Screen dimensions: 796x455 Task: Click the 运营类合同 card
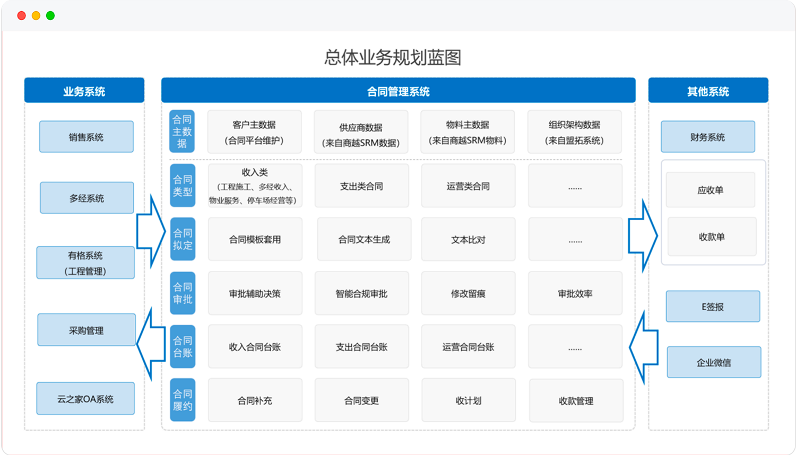point(468,186)
